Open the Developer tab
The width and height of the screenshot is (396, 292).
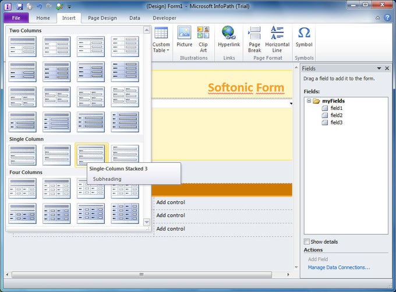164,18
